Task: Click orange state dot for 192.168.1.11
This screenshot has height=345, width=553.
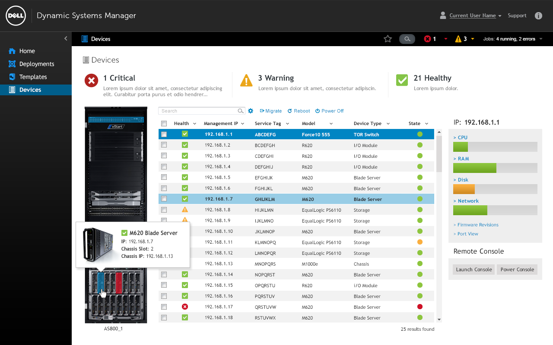Action: [420, 242]
